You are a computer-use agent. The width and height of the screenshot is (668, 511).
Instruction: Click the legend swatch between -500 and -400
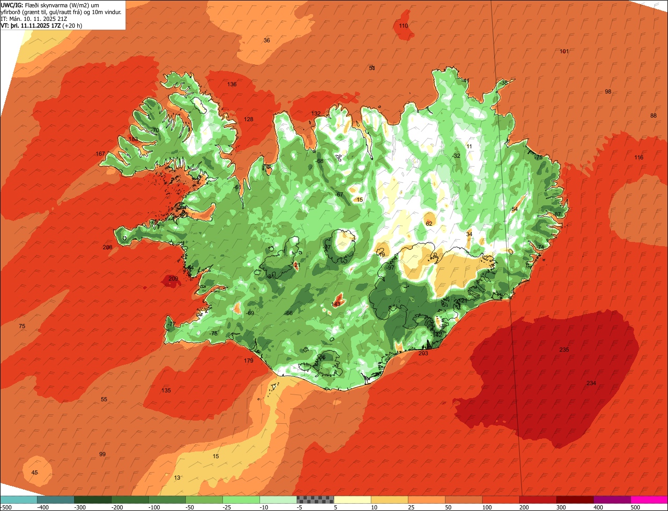click(x=19, y=500)
